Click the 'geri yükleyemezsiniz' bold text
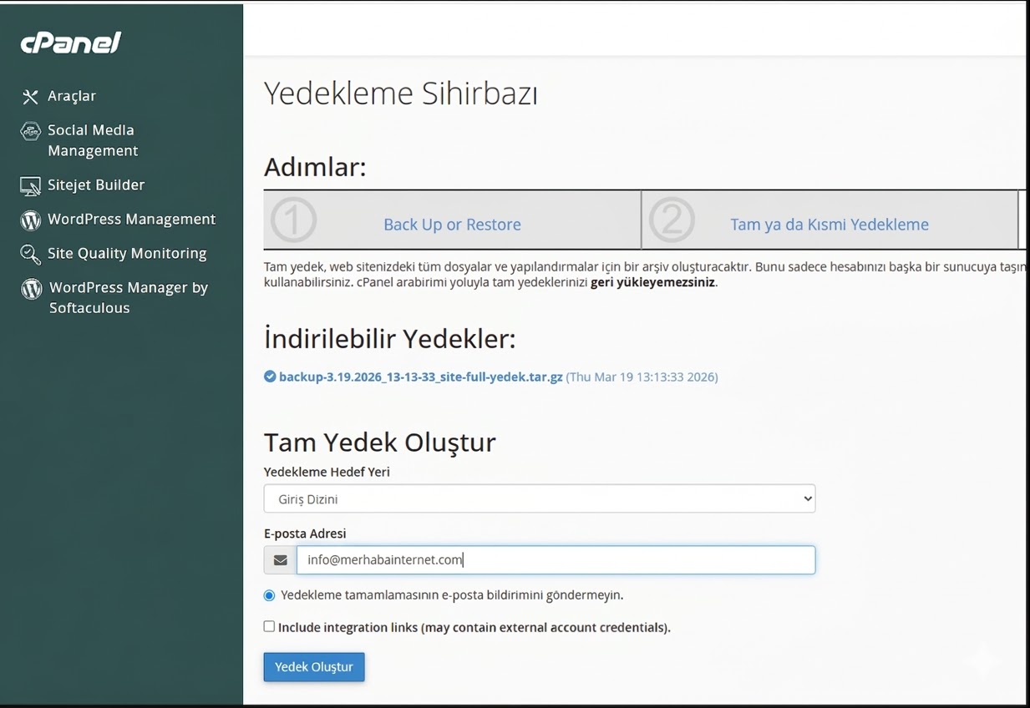1030x708 pixels. (x=652, y=282)
